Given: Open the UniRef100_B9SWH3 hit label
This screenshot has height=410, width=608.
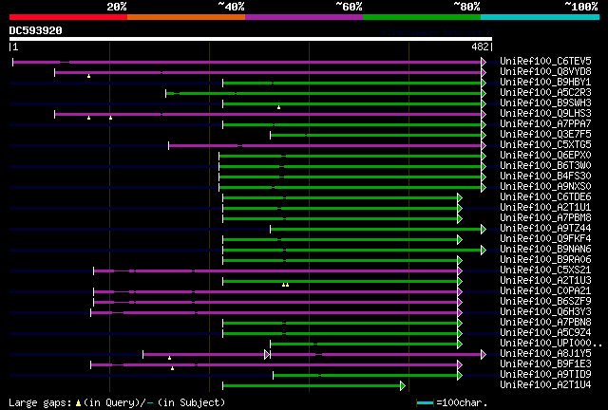Looking at the screenshot, I should click(x=545, y=103).
